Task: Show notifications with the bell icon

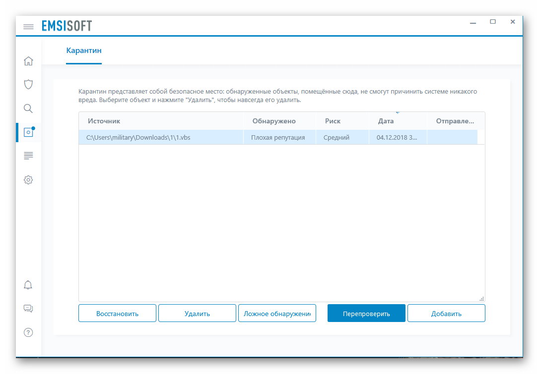Action: click(28, 285)
